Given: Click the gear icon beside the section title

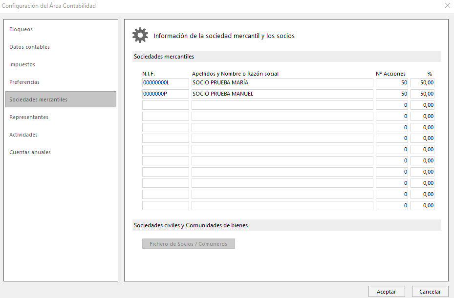Looking at the screenshot, I should tap(140, 35).
